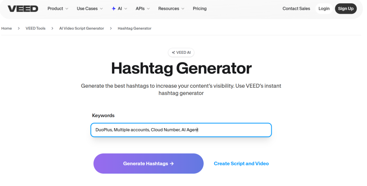Click the Login button
Screen dimensions: 367x186
[324, 9]
